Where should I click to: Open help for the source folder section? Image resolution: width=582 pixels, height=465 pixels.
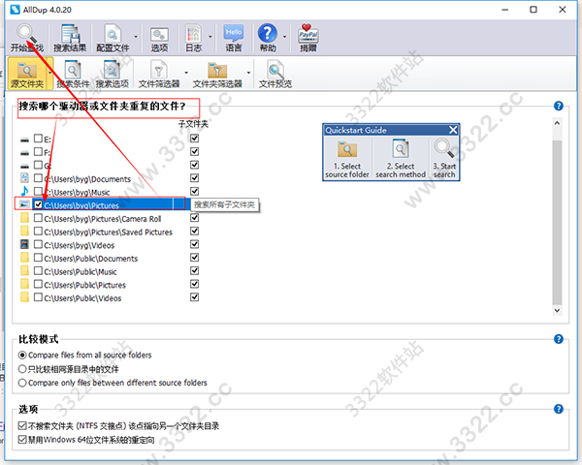(x=559, y=106)
